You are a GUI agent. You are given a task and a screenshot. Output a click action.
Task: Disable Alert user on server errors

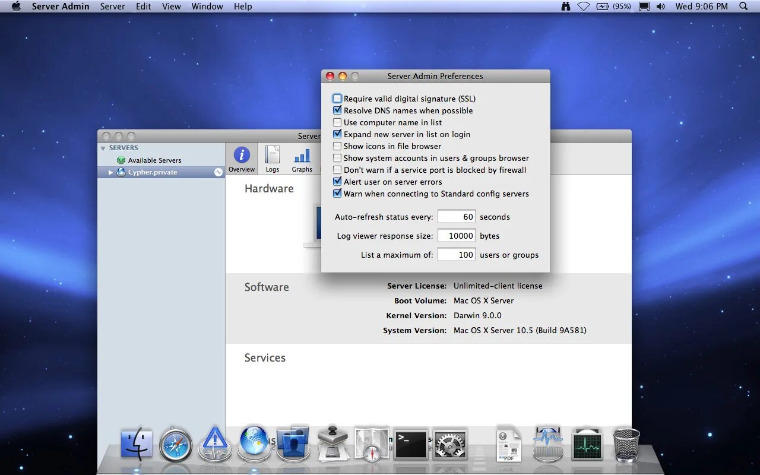pyautogui.click(x=337, y=182)
